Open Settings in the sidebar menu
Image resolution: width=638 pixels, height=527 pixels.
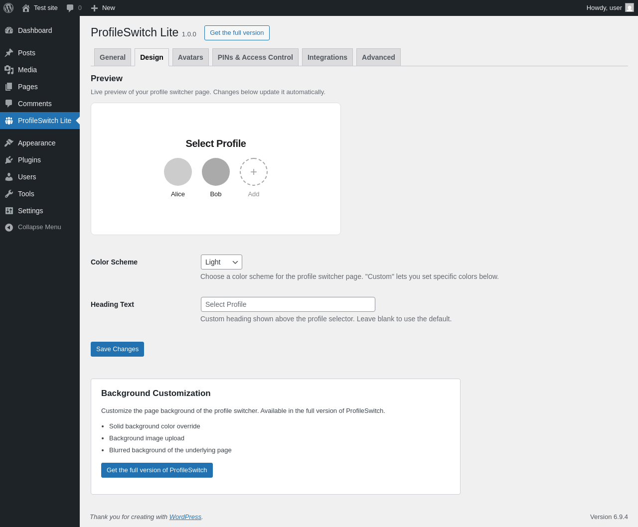(40, 211)
